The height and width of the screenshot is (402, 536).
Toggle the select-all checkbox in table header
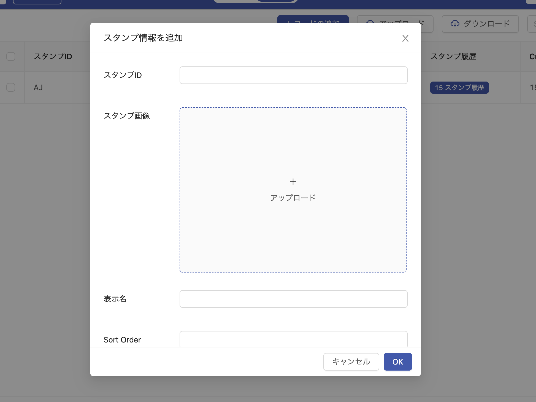coord(11,56)
